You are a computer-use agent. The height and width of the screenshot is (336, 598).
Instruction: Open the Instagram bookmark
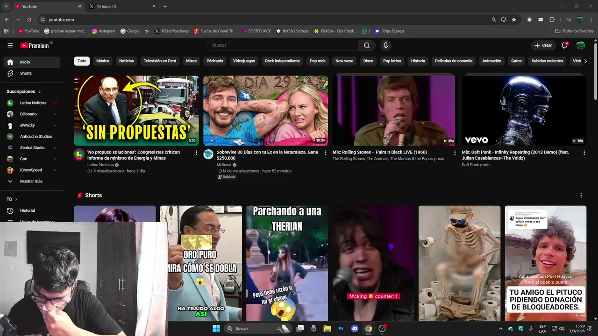tap(104, 31)
